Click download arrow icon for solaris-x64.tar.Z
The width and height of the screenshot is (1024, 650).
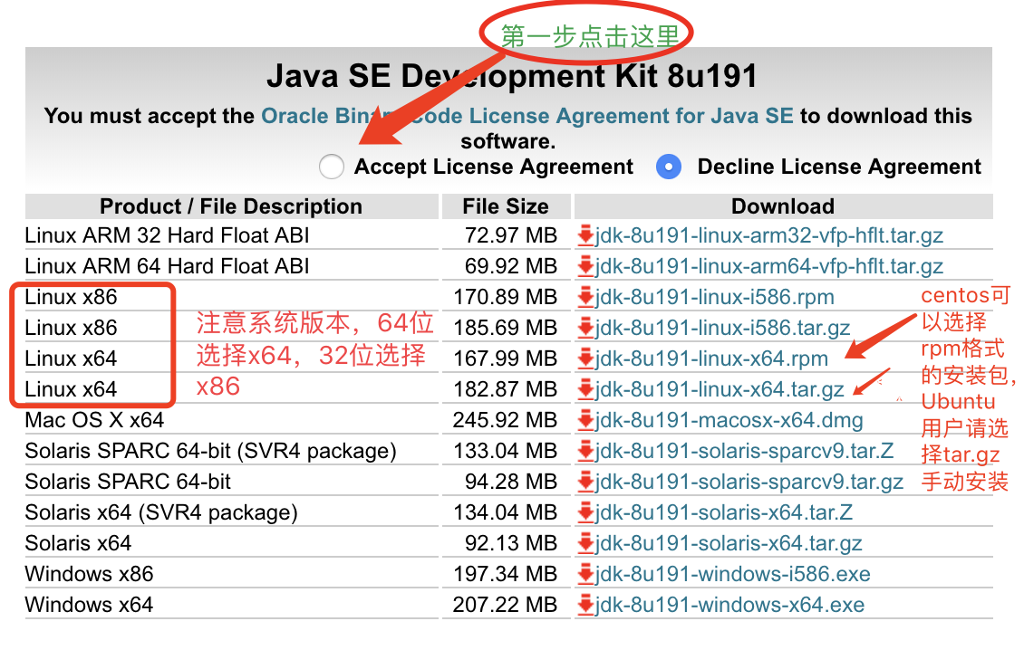click(585, 511)
